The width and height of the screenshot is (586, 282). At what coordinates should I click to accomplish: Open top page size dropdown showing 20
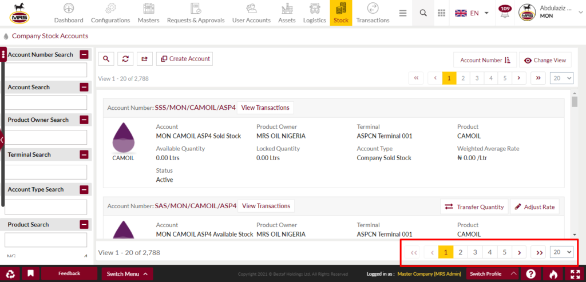(x=561, y=78)
